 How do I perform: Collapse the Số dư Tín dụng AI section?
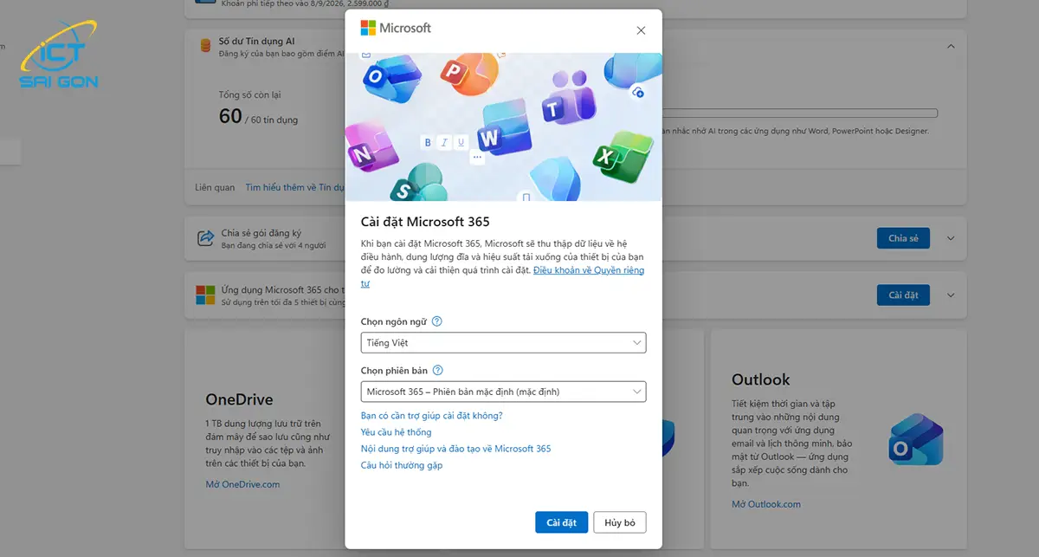click(x=951, y=46)
